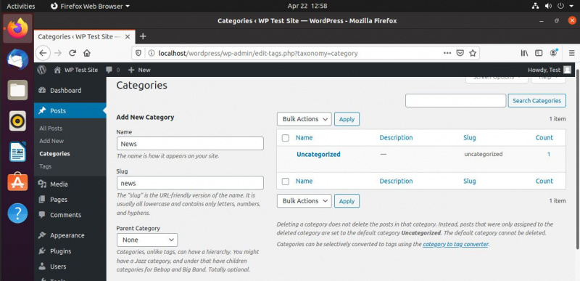Open the category to tag converter link
This screenshot has width=580, height=281.
point(455,244)
